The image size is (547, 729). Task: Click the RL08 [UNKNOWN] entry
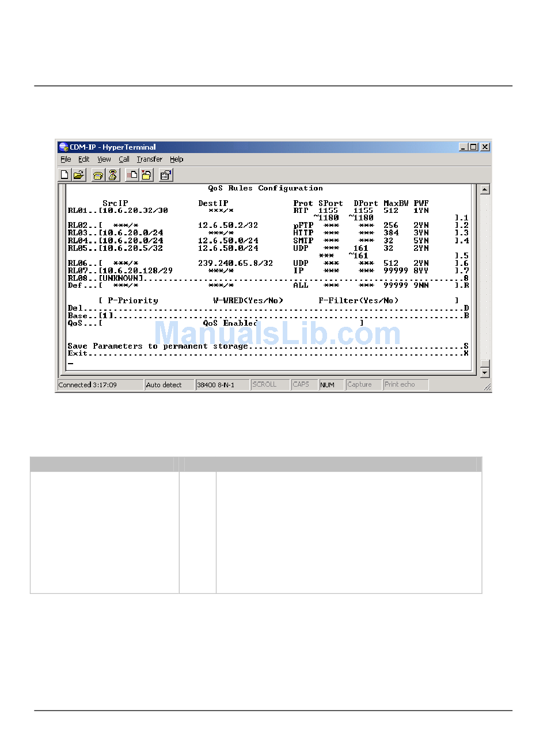(121, 278)
